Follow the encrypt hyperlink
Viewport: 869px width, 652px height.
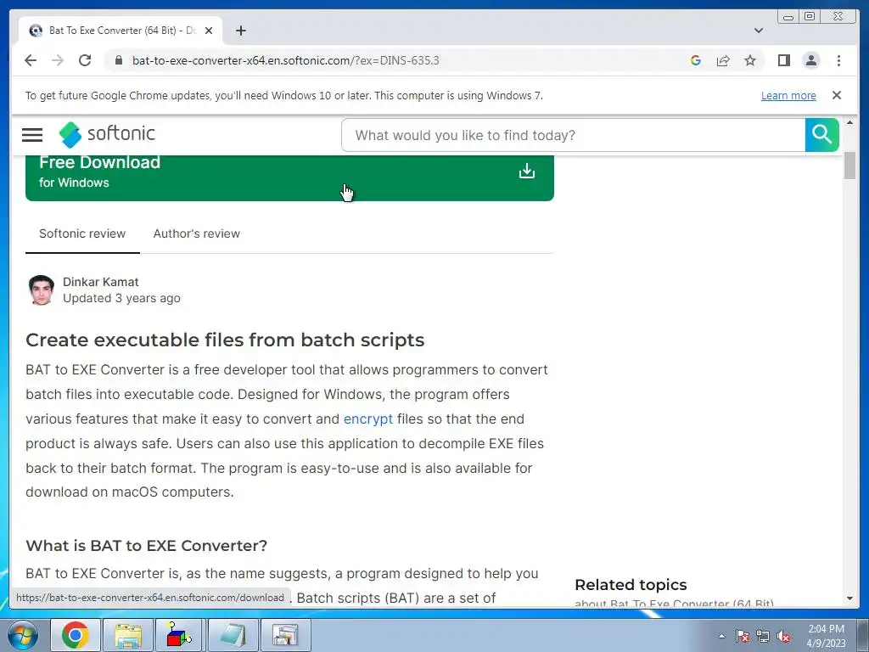[x=368, y=419]
